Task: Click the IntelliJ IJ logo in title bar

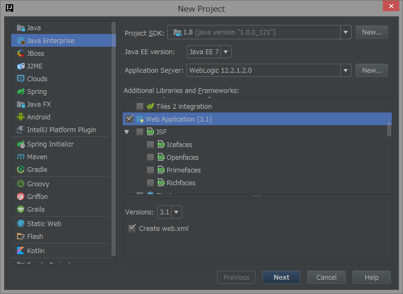Action: (9, 8)
